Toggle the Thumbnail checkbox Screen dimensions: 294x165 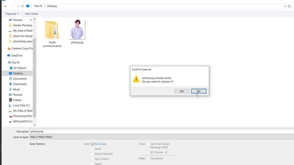tap(148, 159)
